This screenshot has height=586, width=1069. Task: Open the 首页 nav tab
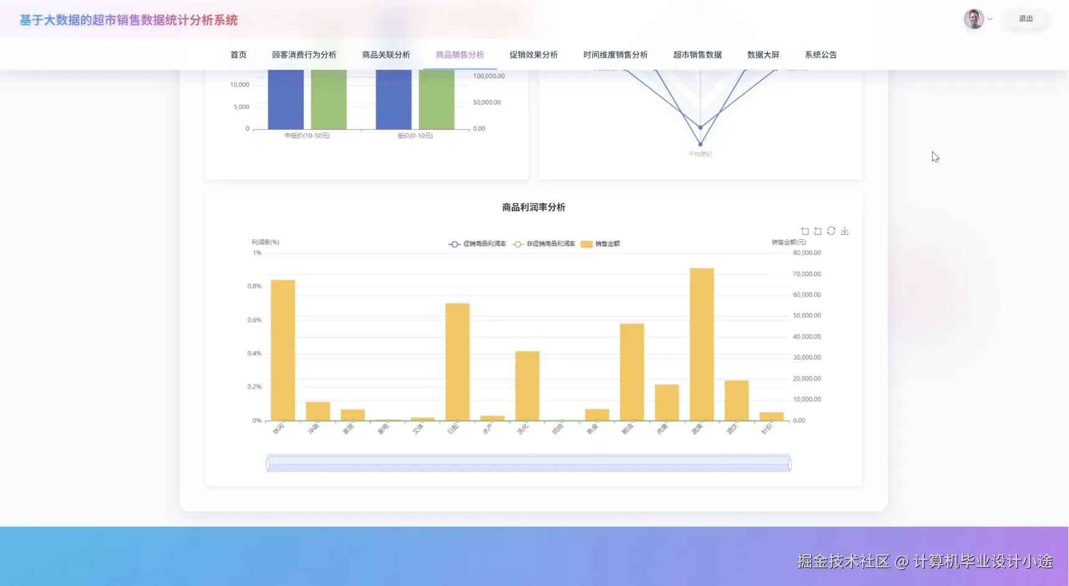coord(238,55)
